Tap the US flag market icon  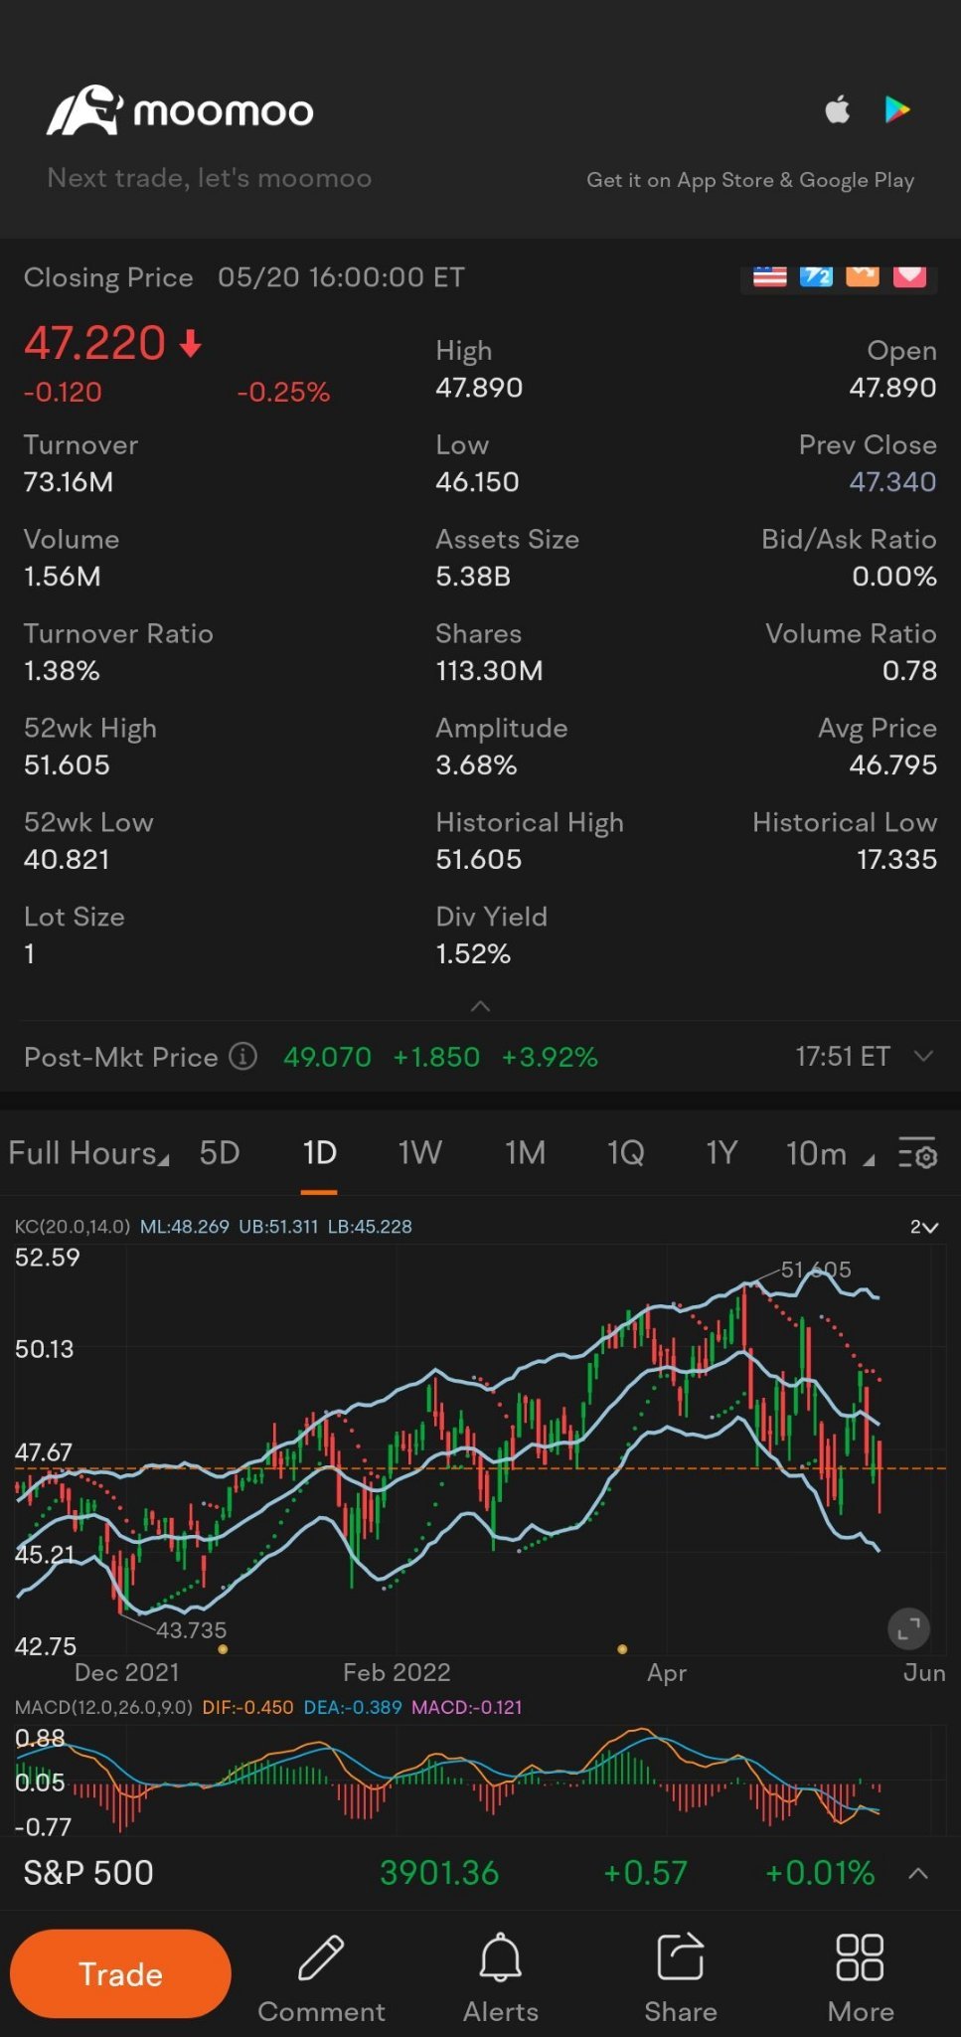[x=769, y=276]
